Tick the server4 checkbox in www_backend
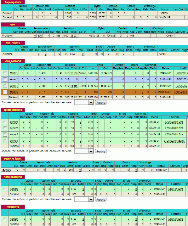The width and height of the screenshot is (188, 226). tap(5, 92)
